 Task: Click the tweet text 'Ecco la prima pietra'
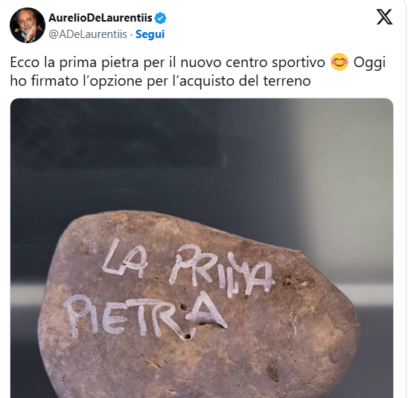click(x=74, y=63)
